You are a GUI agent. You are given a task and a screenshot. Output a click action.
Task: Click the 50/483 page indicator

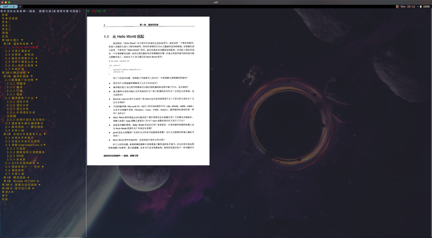(97, 11)
